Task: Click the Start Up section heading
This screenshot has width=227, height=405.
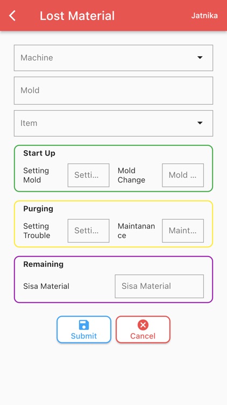Action: point(39,153)
